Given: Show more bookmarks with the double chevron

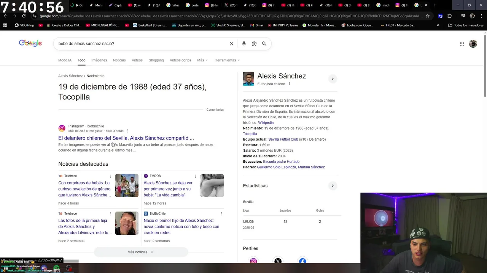Looking at the screenshot, I should tap(438, 25).
